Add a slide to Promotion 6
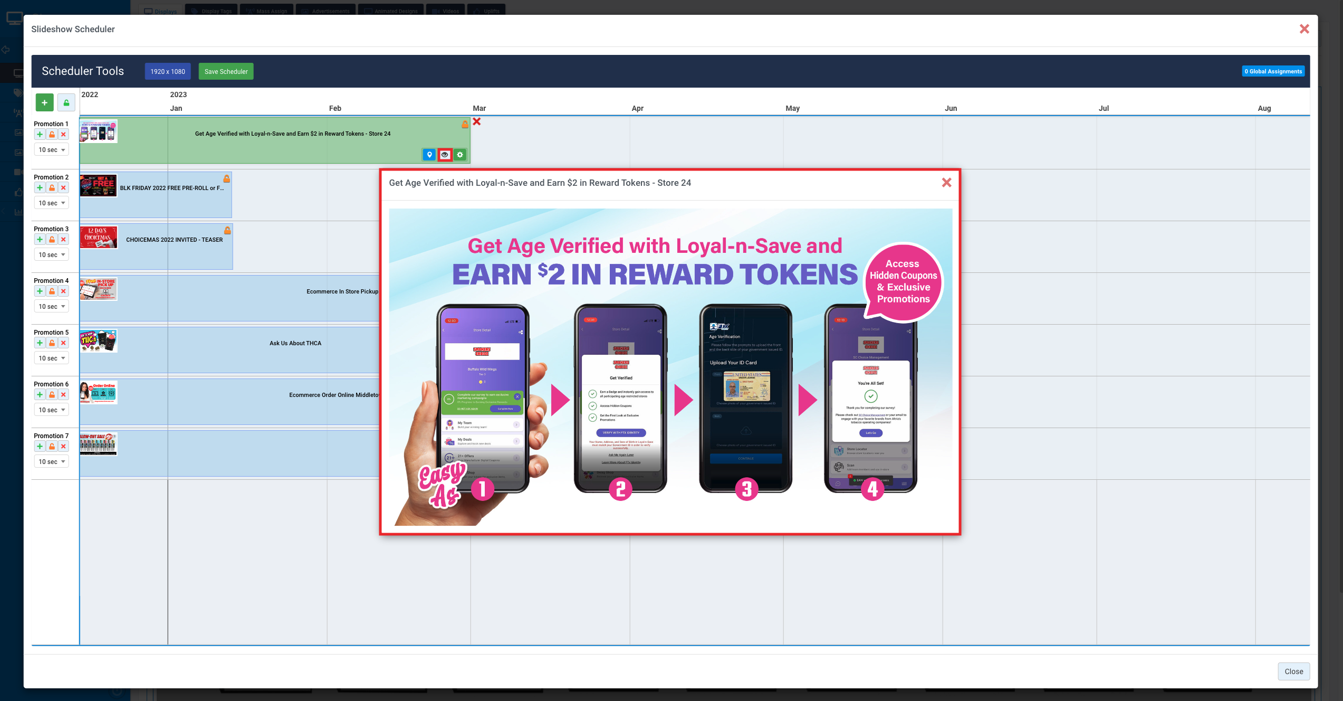Image resolution: width=1343 pixels, height=701 pixels. (40, 394)
